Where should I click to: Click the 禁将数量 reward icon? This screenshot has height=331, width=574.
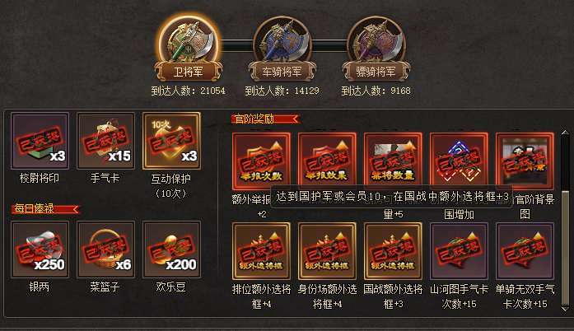393,161
